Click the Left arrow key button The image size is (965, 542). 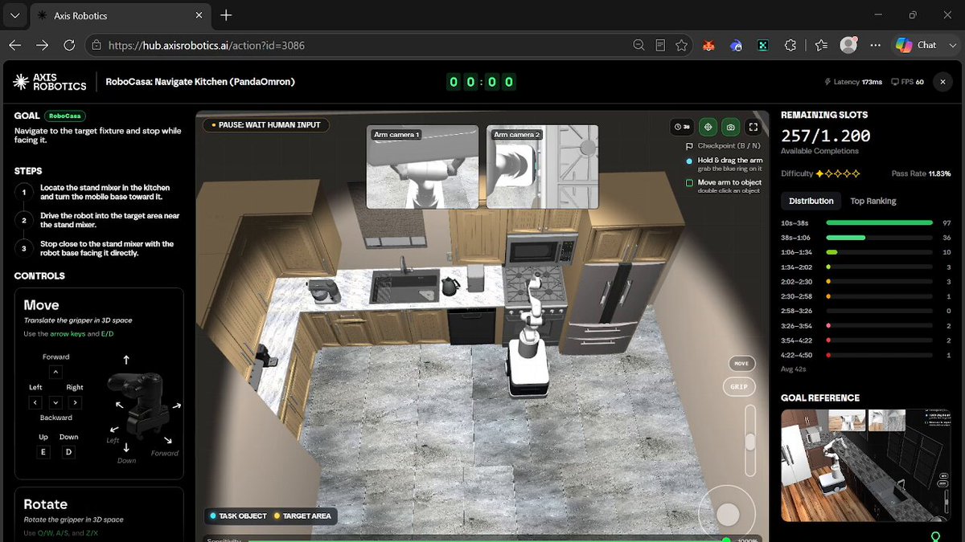click(36, 402)
